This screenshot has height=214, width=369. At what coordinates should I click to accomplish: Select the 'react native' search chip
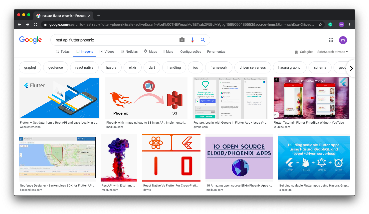[84, 67]
